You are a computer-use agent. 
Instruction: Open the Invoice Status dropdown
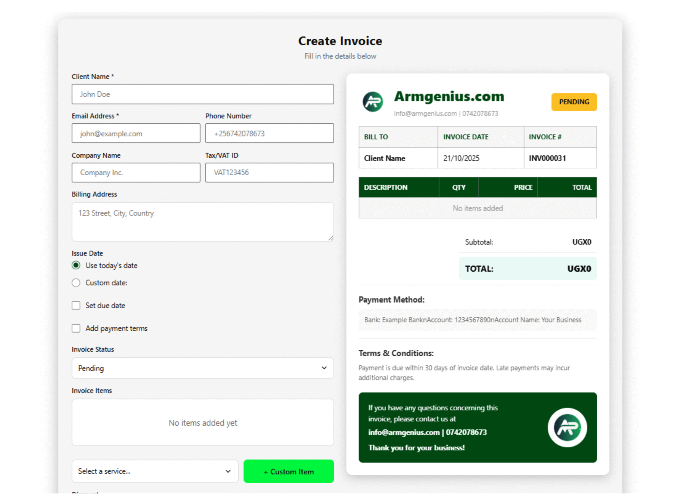point(202,368)
